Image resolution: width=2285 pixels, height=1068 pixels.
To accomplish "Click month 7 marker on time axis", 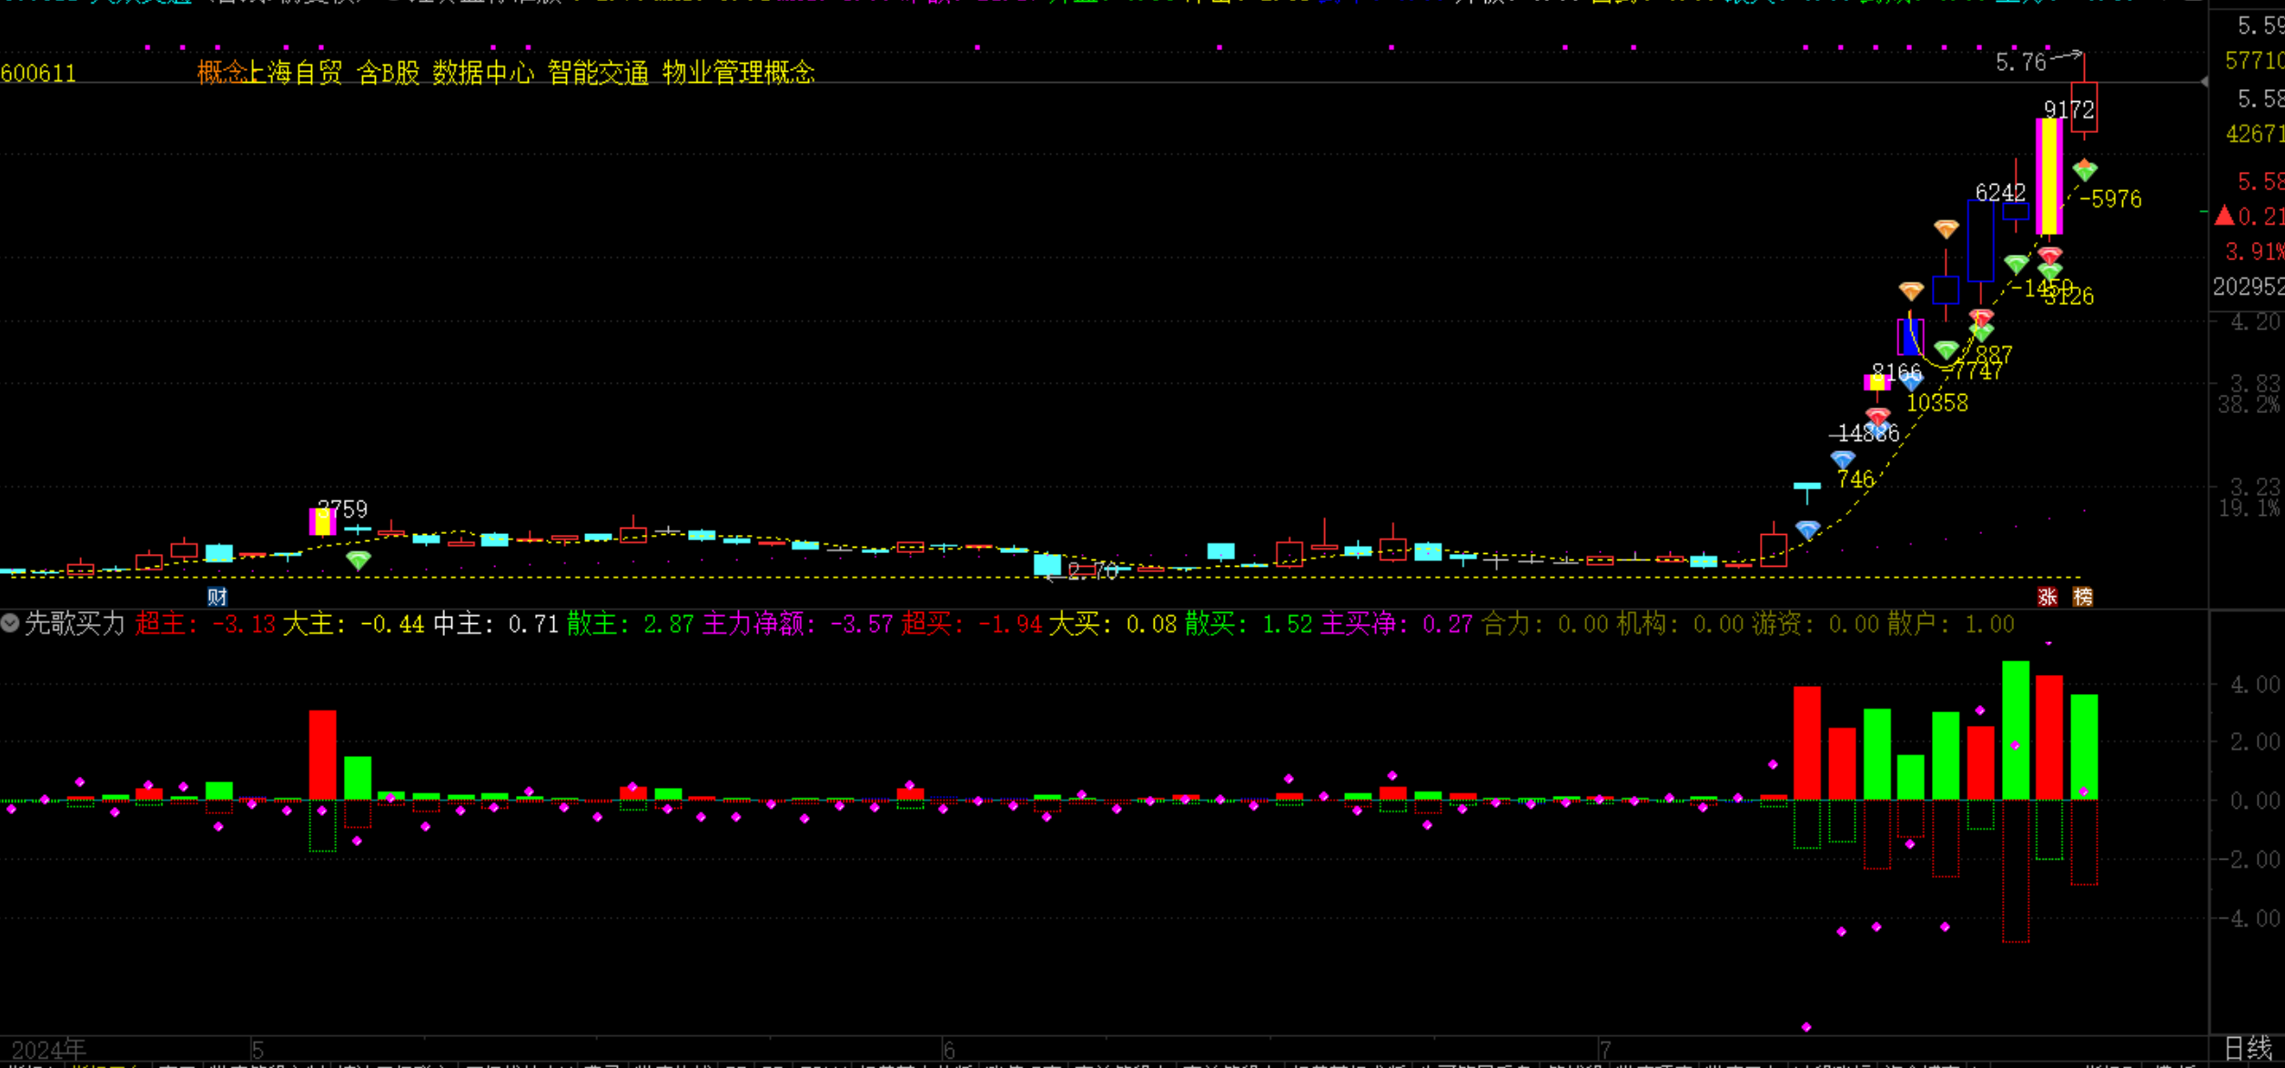I will tap(1606, 1050).
